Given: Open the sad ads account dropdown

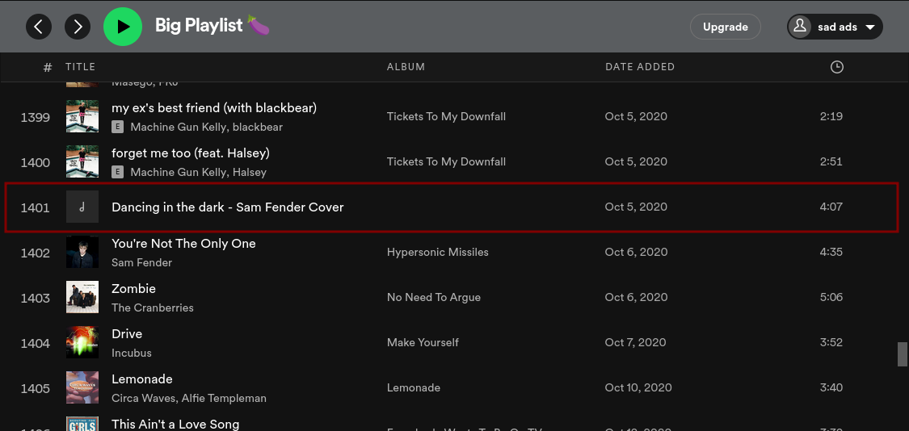Looking at the screenshot, I should point(835,27).
